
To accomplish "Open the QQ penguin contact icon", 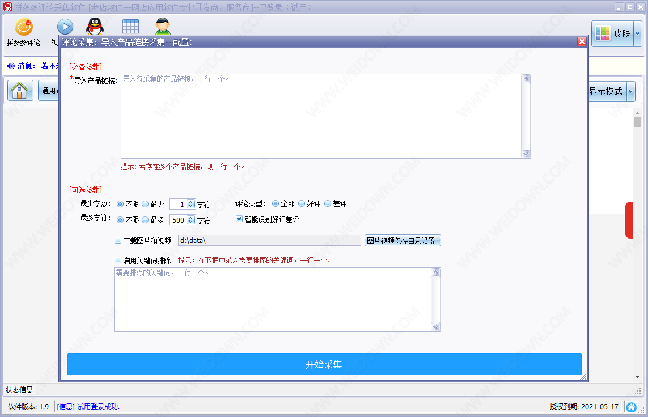I will (x=95, y=27).
